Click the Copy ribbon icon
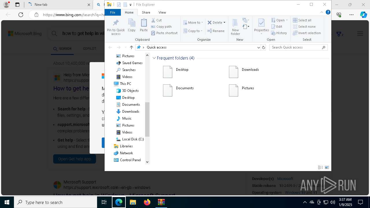 click(132, 25)
